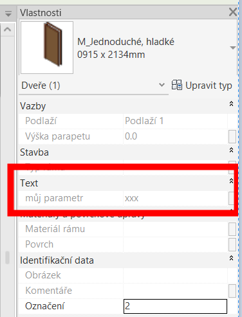Open the door type selector dropdown arrow
242x317 pixels.
pos(233,48)
